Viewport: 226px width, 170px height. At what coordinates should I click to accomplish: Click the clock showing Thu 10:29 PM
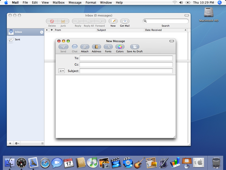click(204, 2)
